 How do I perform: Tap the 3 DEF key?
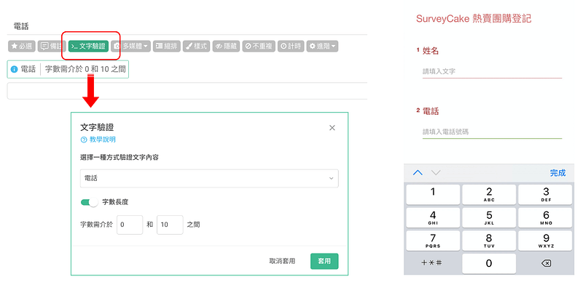point(545,195)
